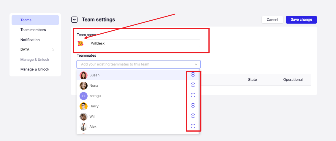The width and height of the screenshot is (336, 141).
Task: Click the Cancel button
Action: point(272,19)
